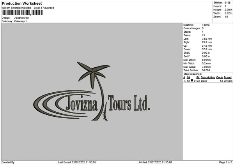Click the Height value 2.98 in
This screenshot has height=165, width=234.
coord(229,10)
